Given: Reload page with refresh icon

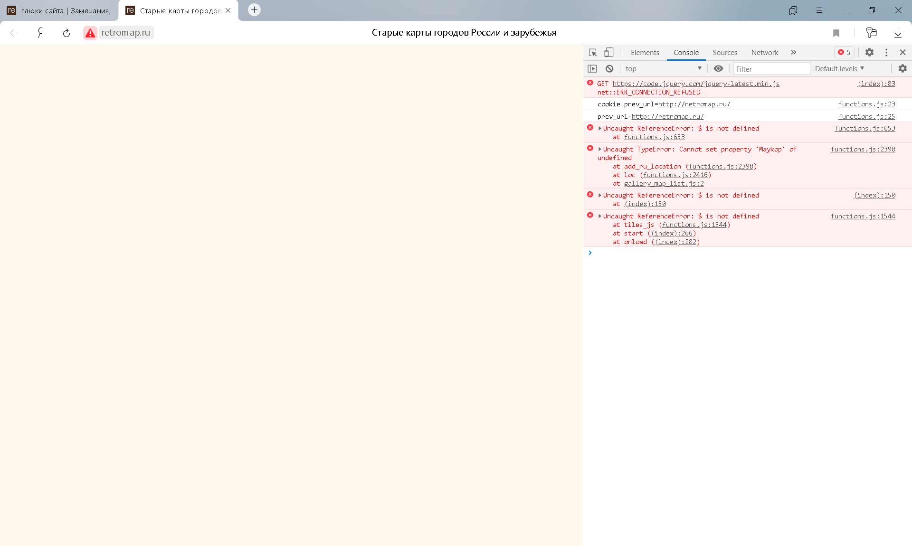Looking at the screenshot, I should tap(66, 33).
